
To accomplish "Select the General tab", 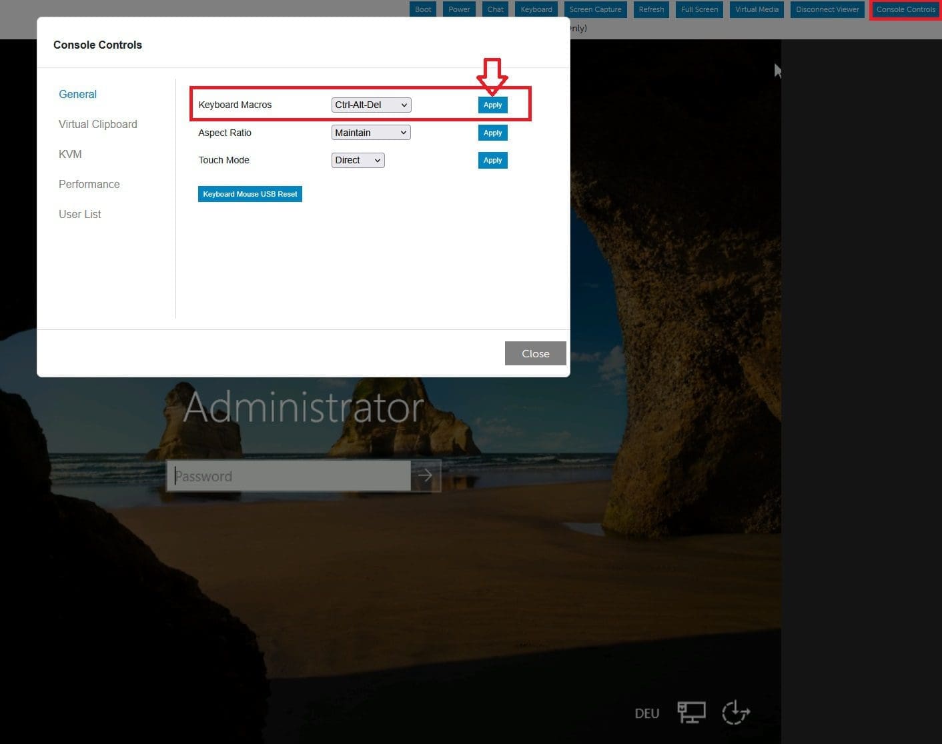I will tap(77, 94).
